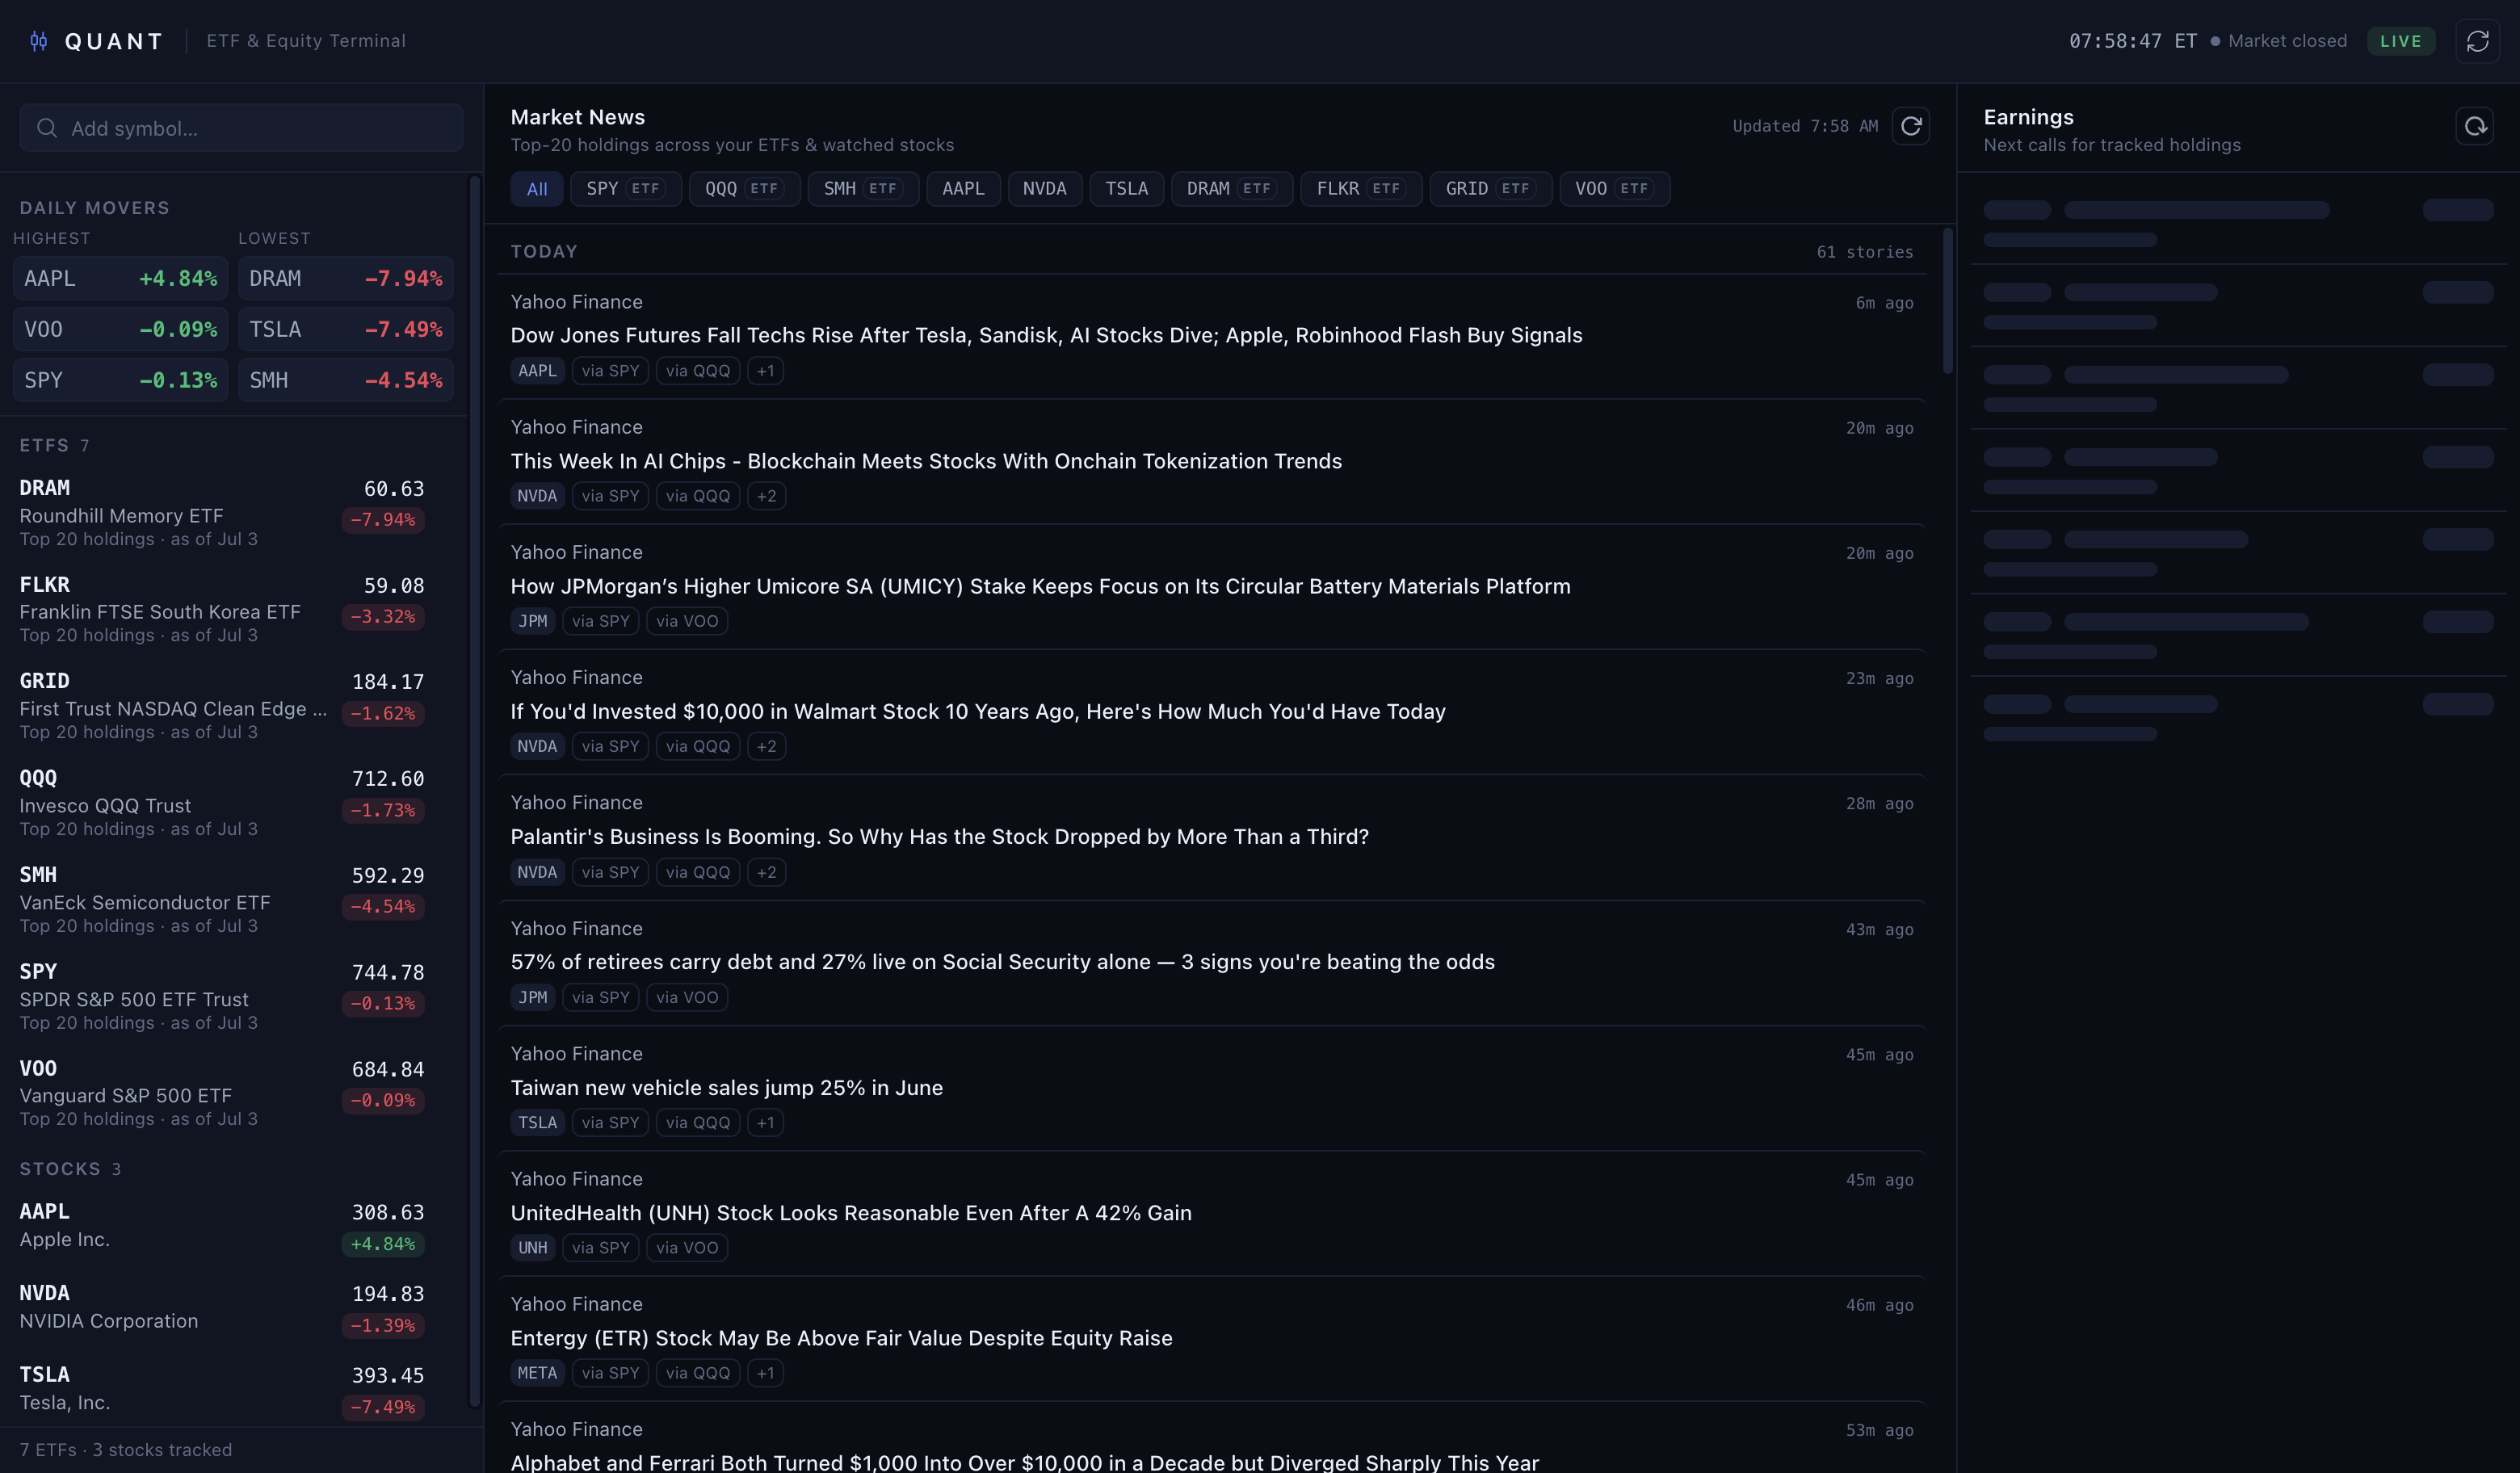
Task: Click DRAM -7.94% change badge in ETFs list
Action: click(x=383, y=520)
